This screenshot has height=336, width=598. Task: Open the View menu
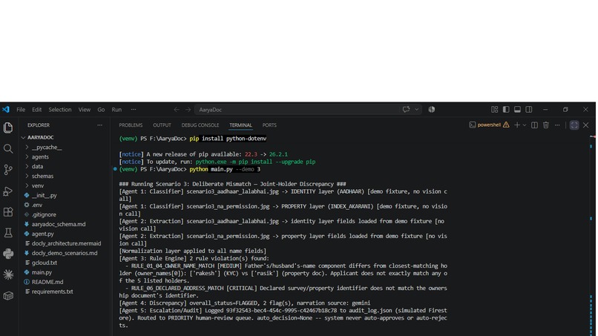click(85, 110)
